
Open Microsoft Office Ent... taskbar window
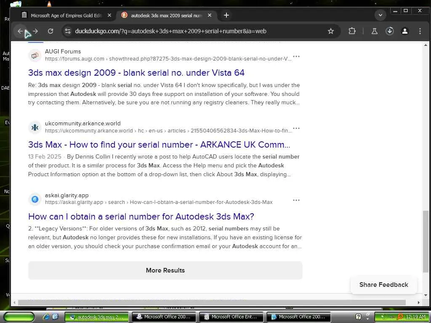tap(231, 317)
